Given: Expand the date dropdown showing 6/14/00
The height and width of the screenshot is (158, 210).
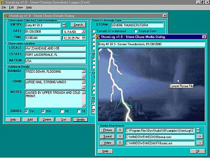Looking at the screenshot, I should (x=84, y=31).
